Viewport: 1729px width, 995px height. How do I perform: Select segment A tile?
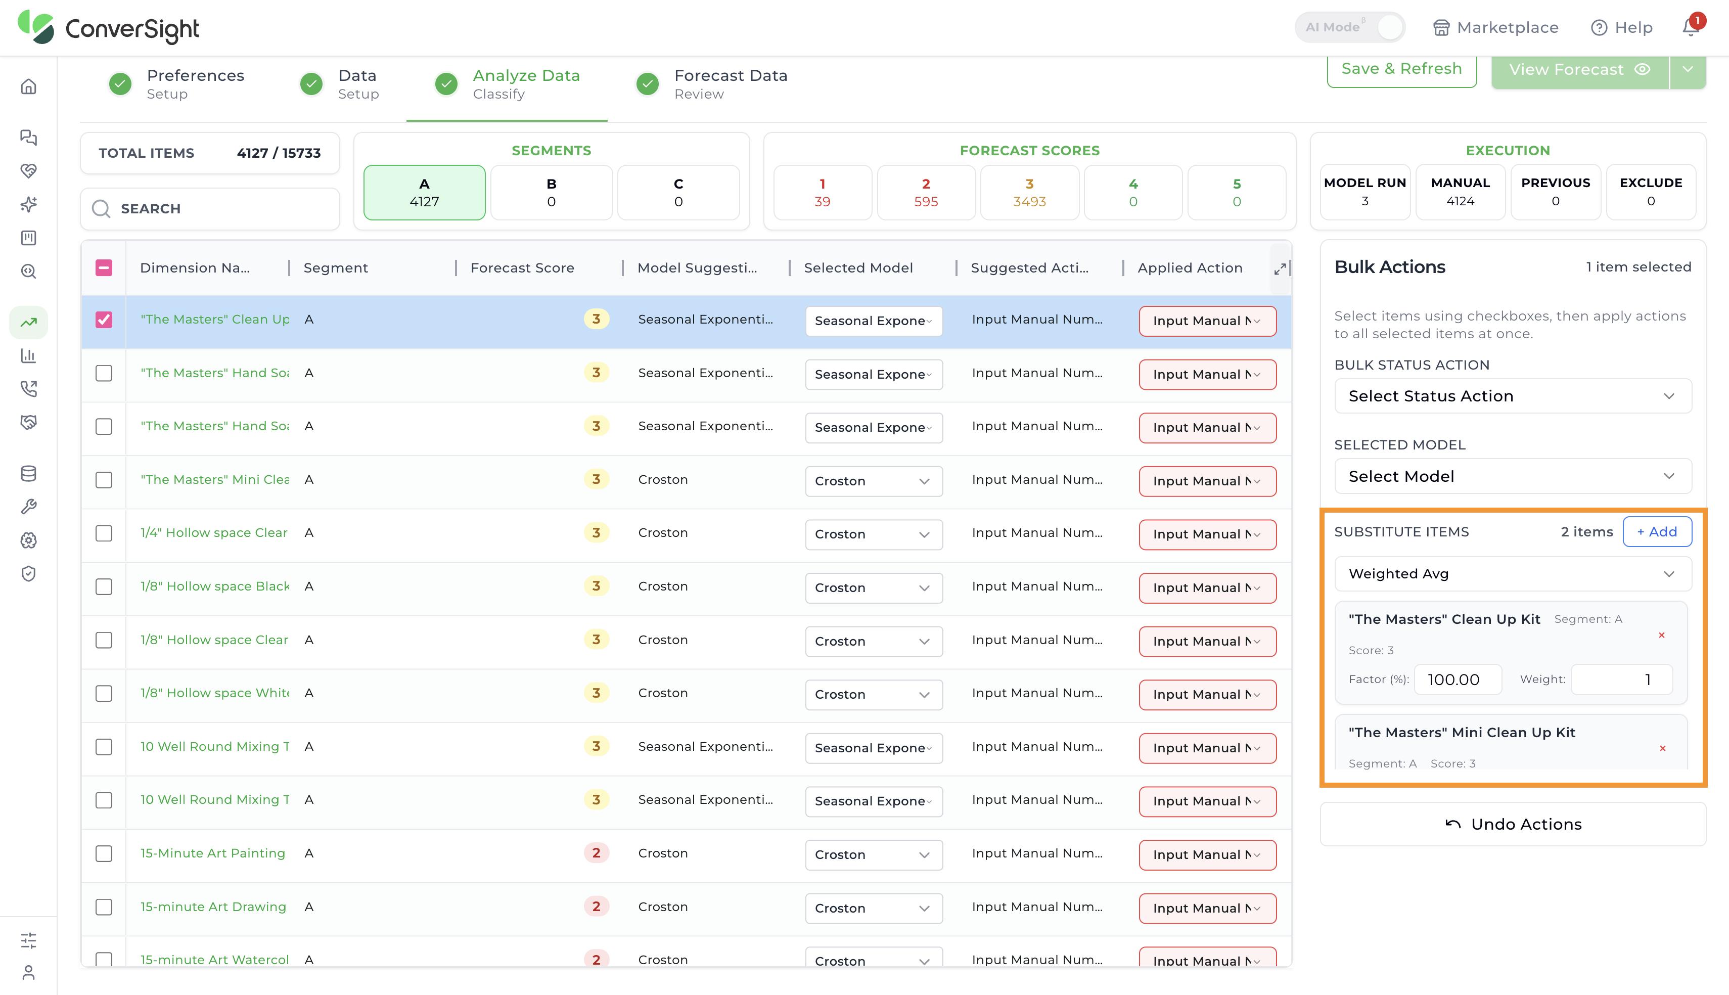[424, 193]
